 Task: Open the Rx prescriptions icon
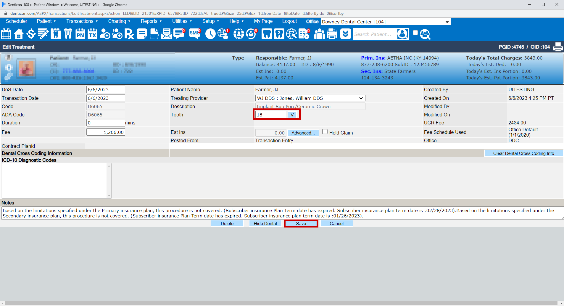pyautogui.click(x=129, y=34)
